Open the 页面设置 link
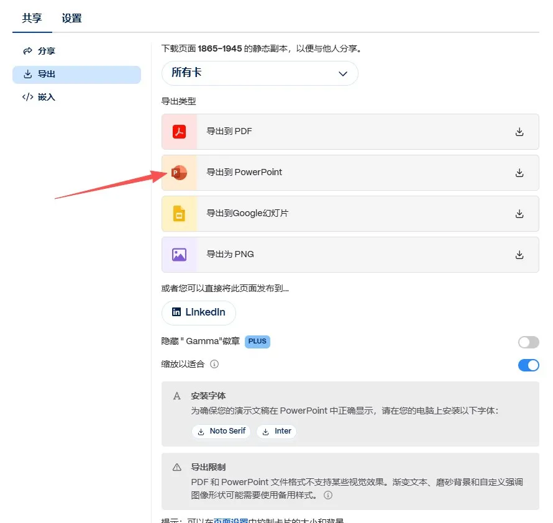 (x=231, y=521)
